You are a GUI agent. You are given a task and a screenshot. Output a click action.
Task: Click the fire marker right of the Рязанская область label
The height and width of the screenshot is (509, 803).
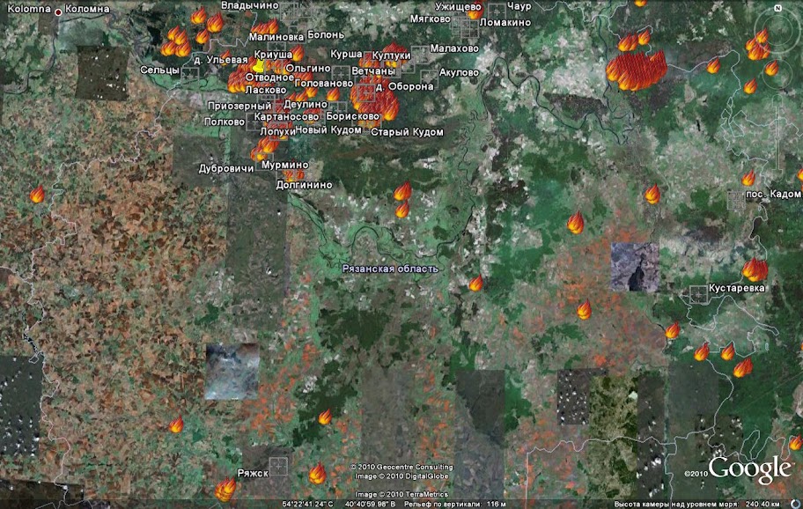(x=475, y=284)
